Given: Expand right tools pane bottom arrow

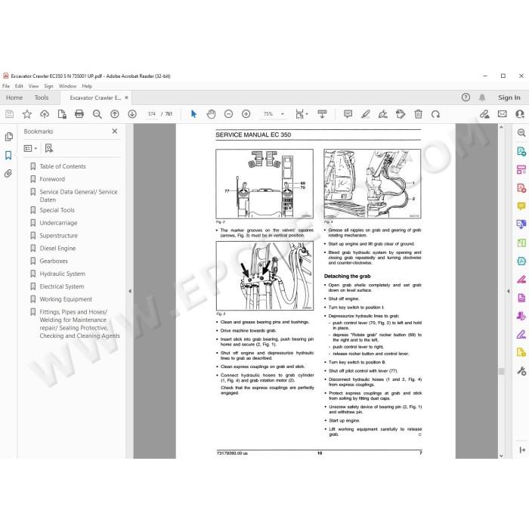Looking at the screenshot, I should click(522, 450).
